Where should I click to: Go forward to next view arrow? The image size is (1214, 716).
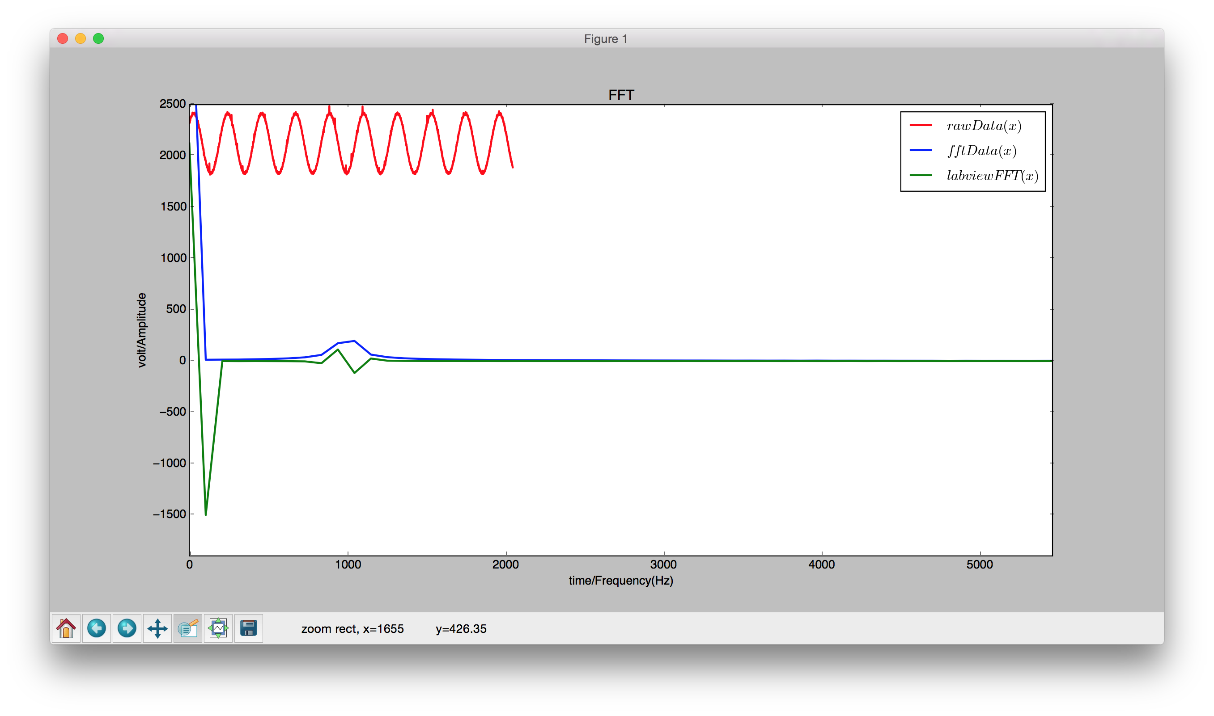tap(127, 628)
